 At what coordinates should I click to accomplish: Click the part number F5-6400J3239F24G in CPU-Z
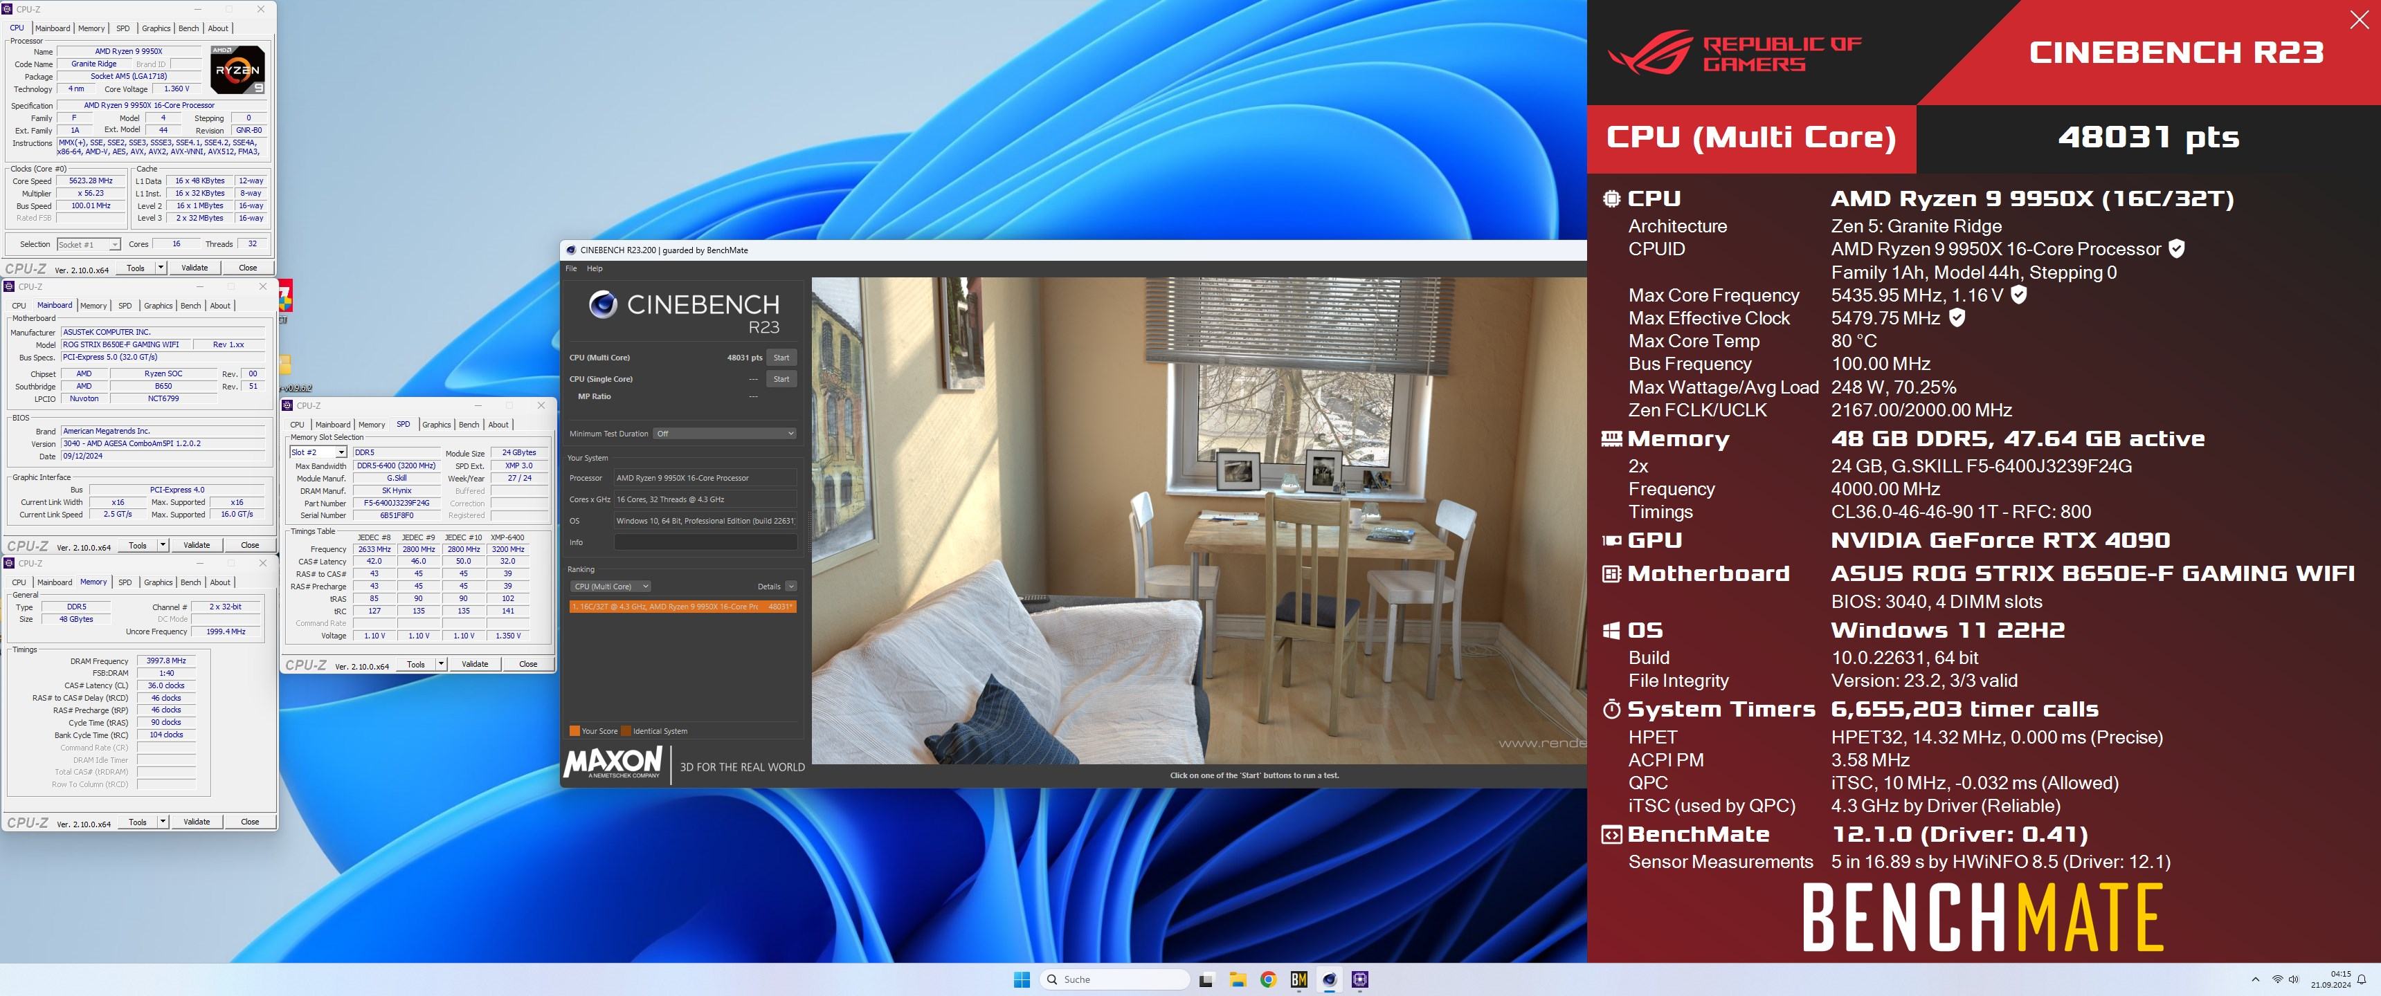(397, 504)
